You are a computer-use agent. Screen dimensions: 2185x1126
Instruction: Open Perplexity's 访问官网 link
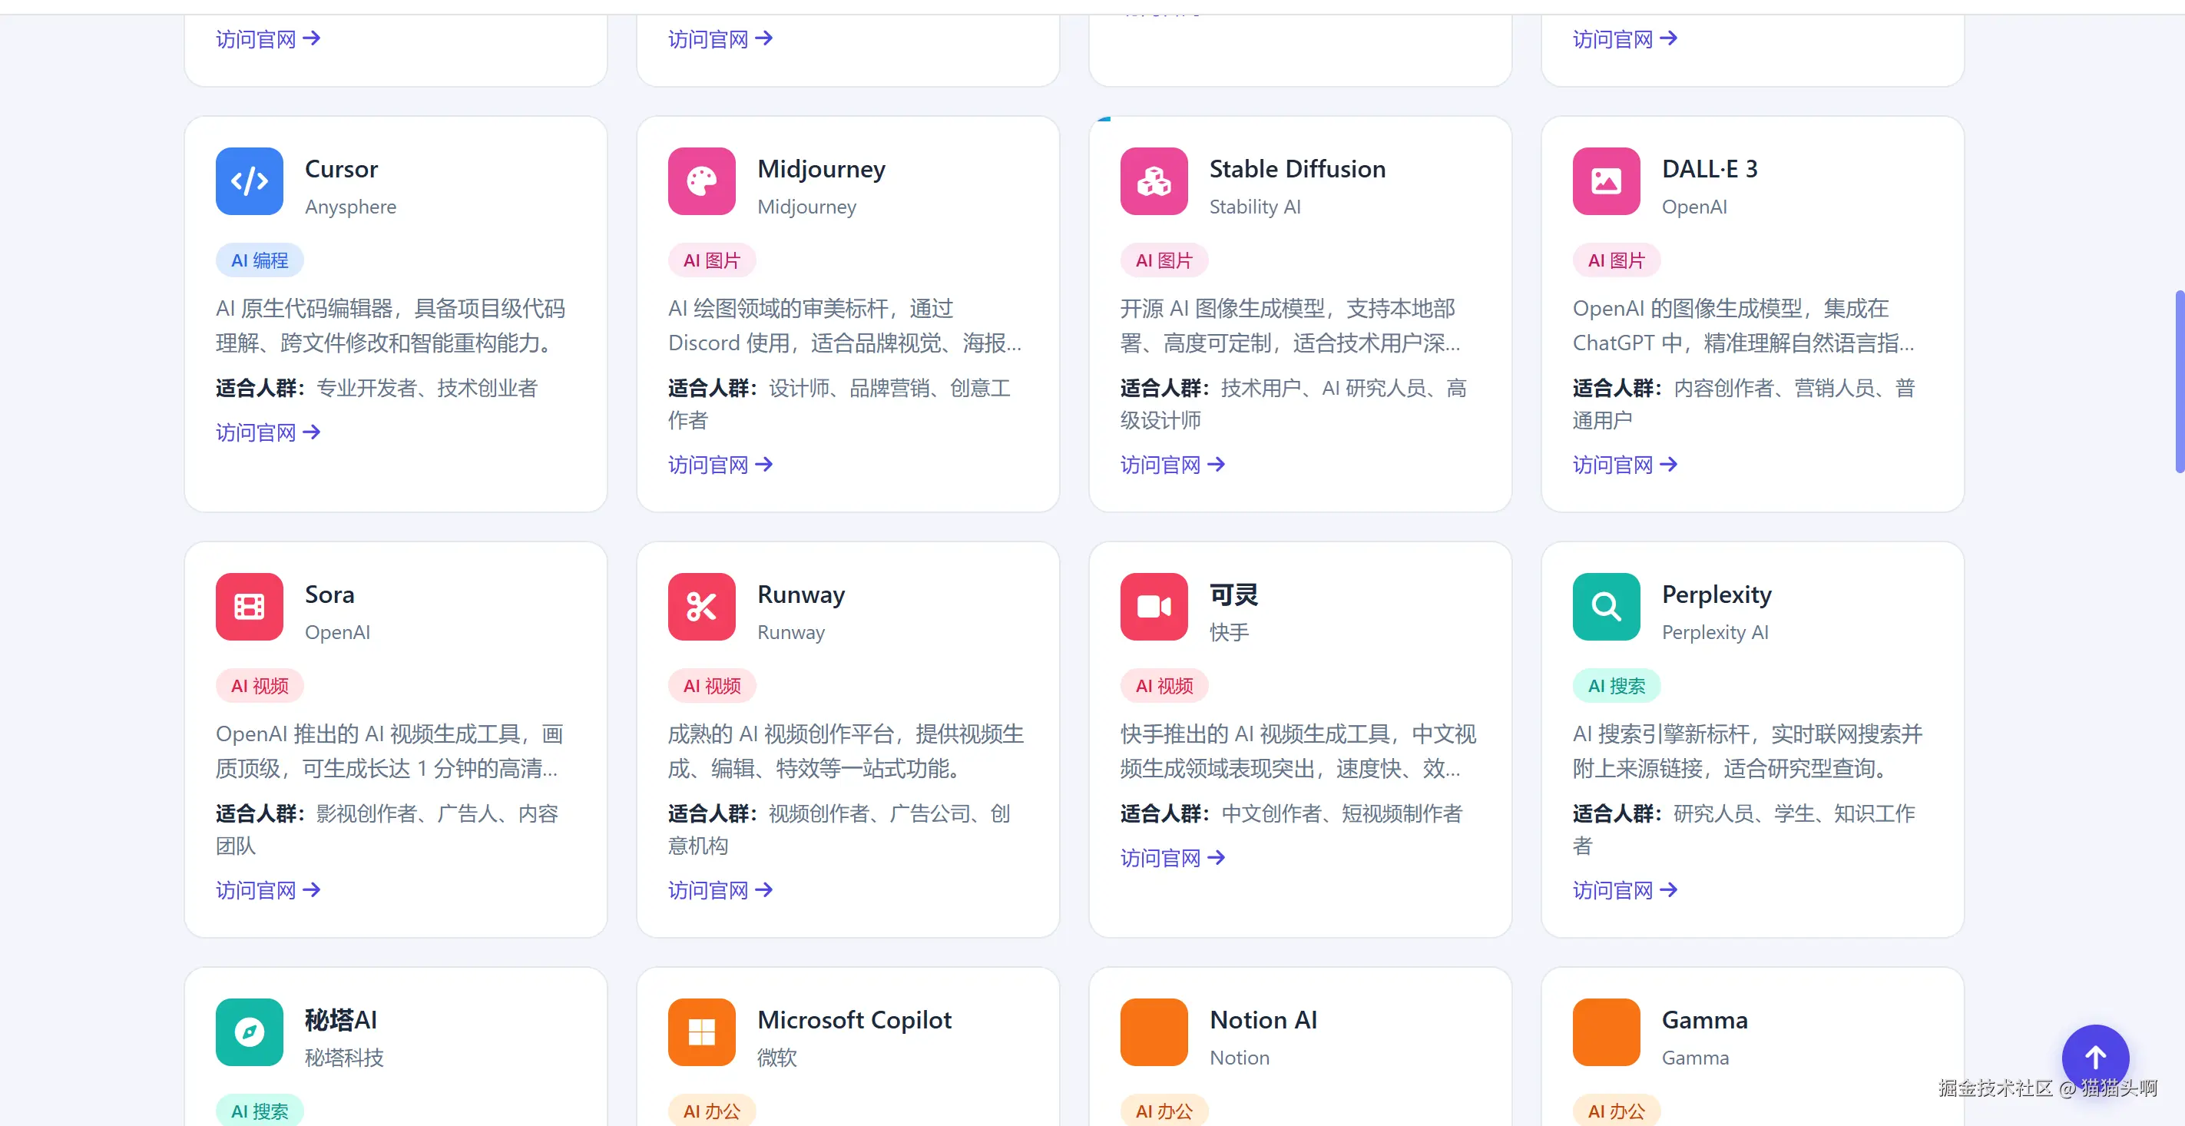click(1624, 890)
